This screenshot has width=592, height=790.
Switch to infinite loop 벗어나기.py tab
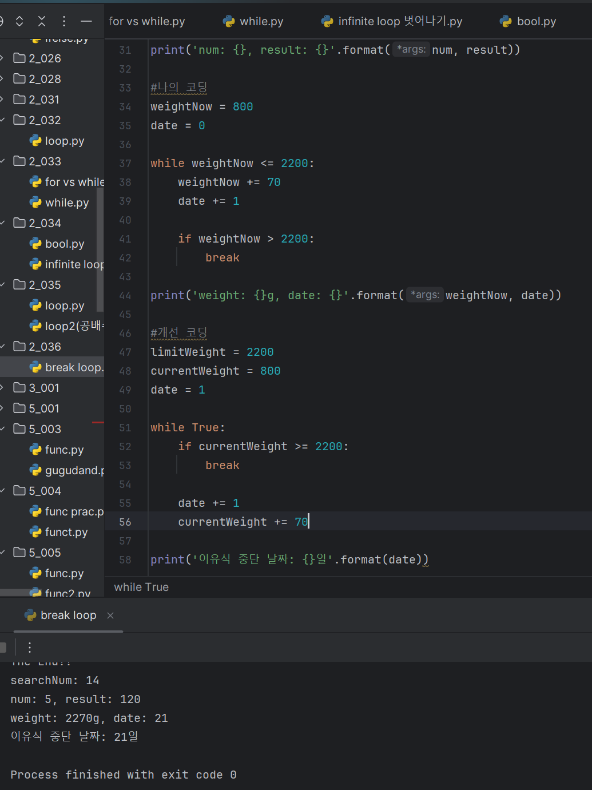click(x=392, y=21)
